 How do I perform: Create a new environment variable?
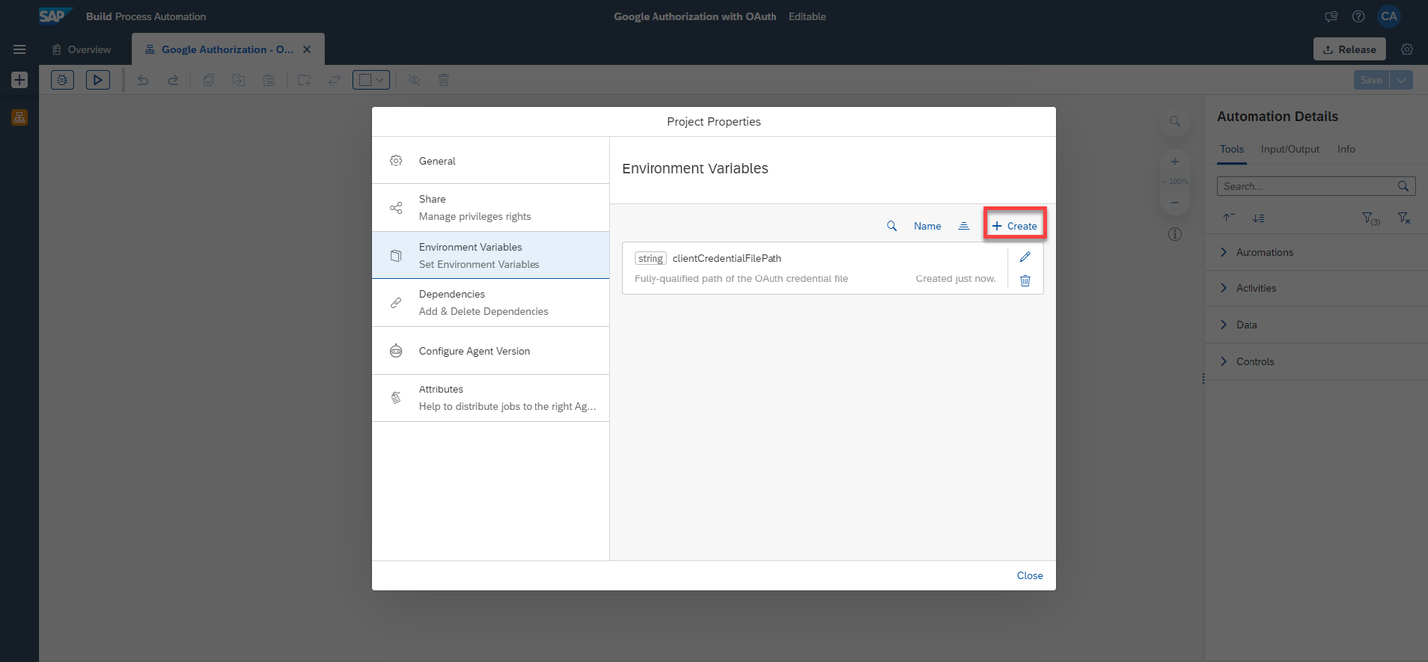coord(1014,226)
